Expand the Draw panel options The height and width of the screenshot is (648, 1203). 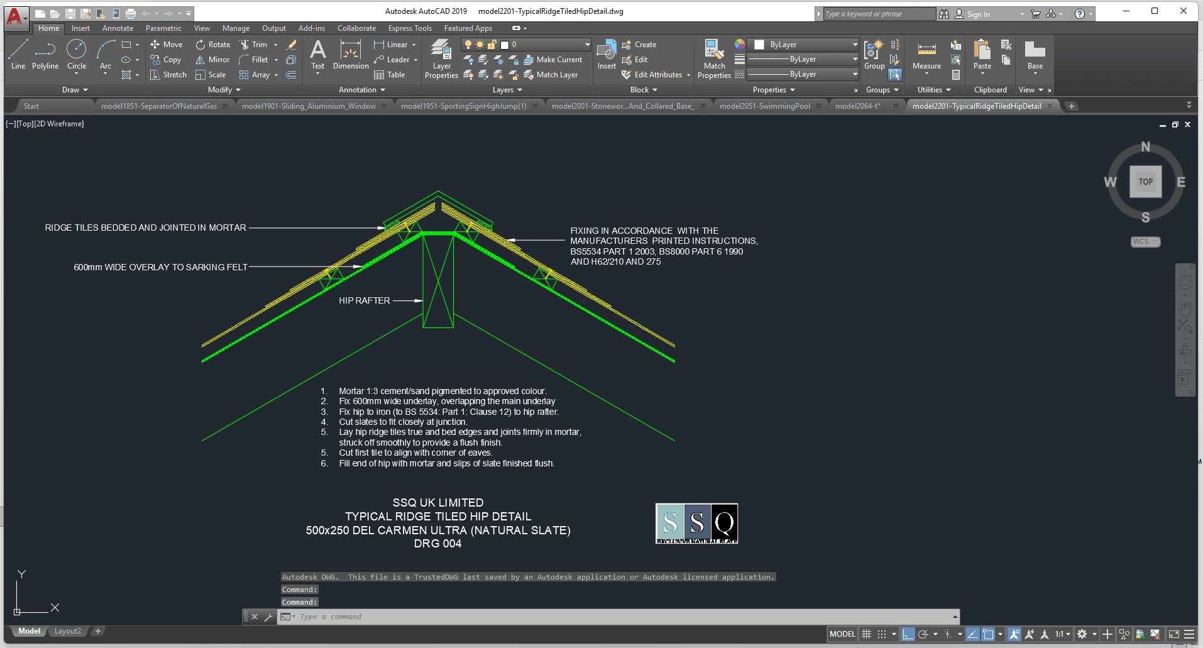[x=75, y=90]
